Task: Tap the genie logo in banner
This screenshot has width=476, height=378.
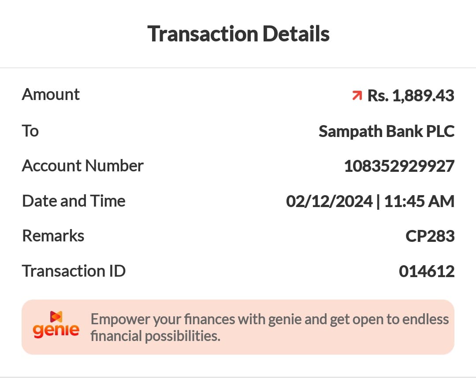Action: click(x=56, y=325)
